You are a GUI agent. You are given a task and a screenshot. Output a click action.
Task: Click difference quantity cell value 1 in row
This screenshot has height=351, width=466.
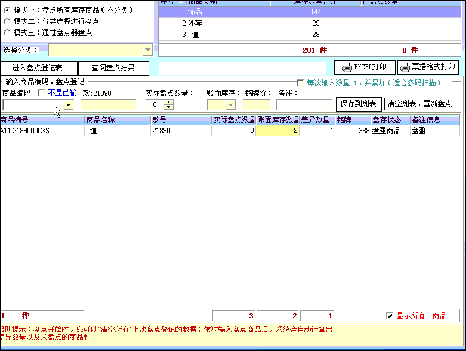point(317,131)
